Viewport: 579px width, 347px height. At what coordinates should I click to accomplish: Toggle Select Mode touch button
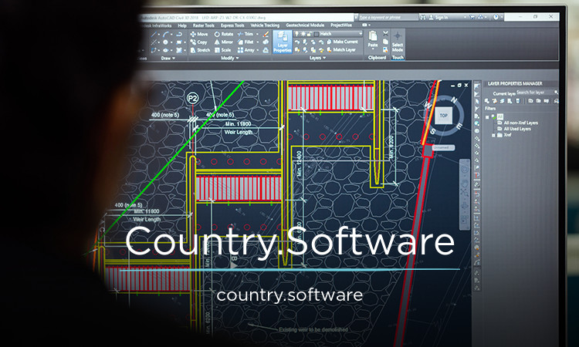(398, 42)
